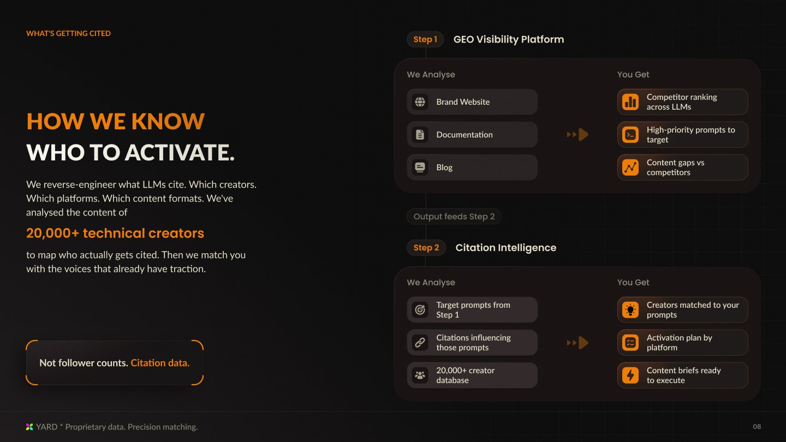The image size is (786, 442).
Task: Click the lightbulb icon for Creators matched
Action: 630,310
